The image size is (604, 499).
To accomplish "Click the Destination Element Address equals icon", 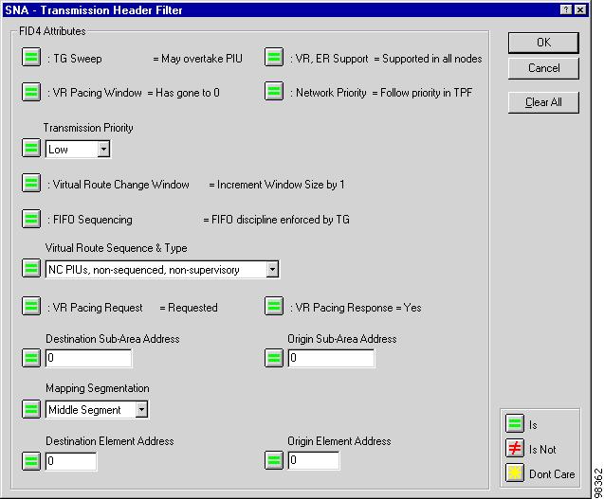I will pyautogui.click(x=30, y=460).
